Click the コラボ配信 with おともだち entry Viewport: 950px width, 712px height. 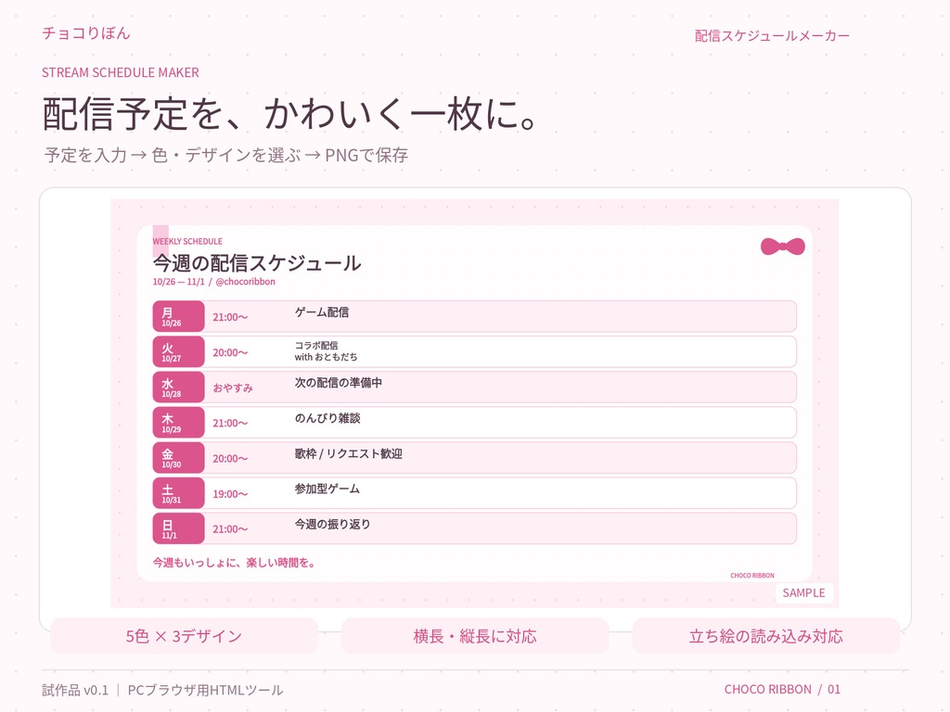click(326, 351)
